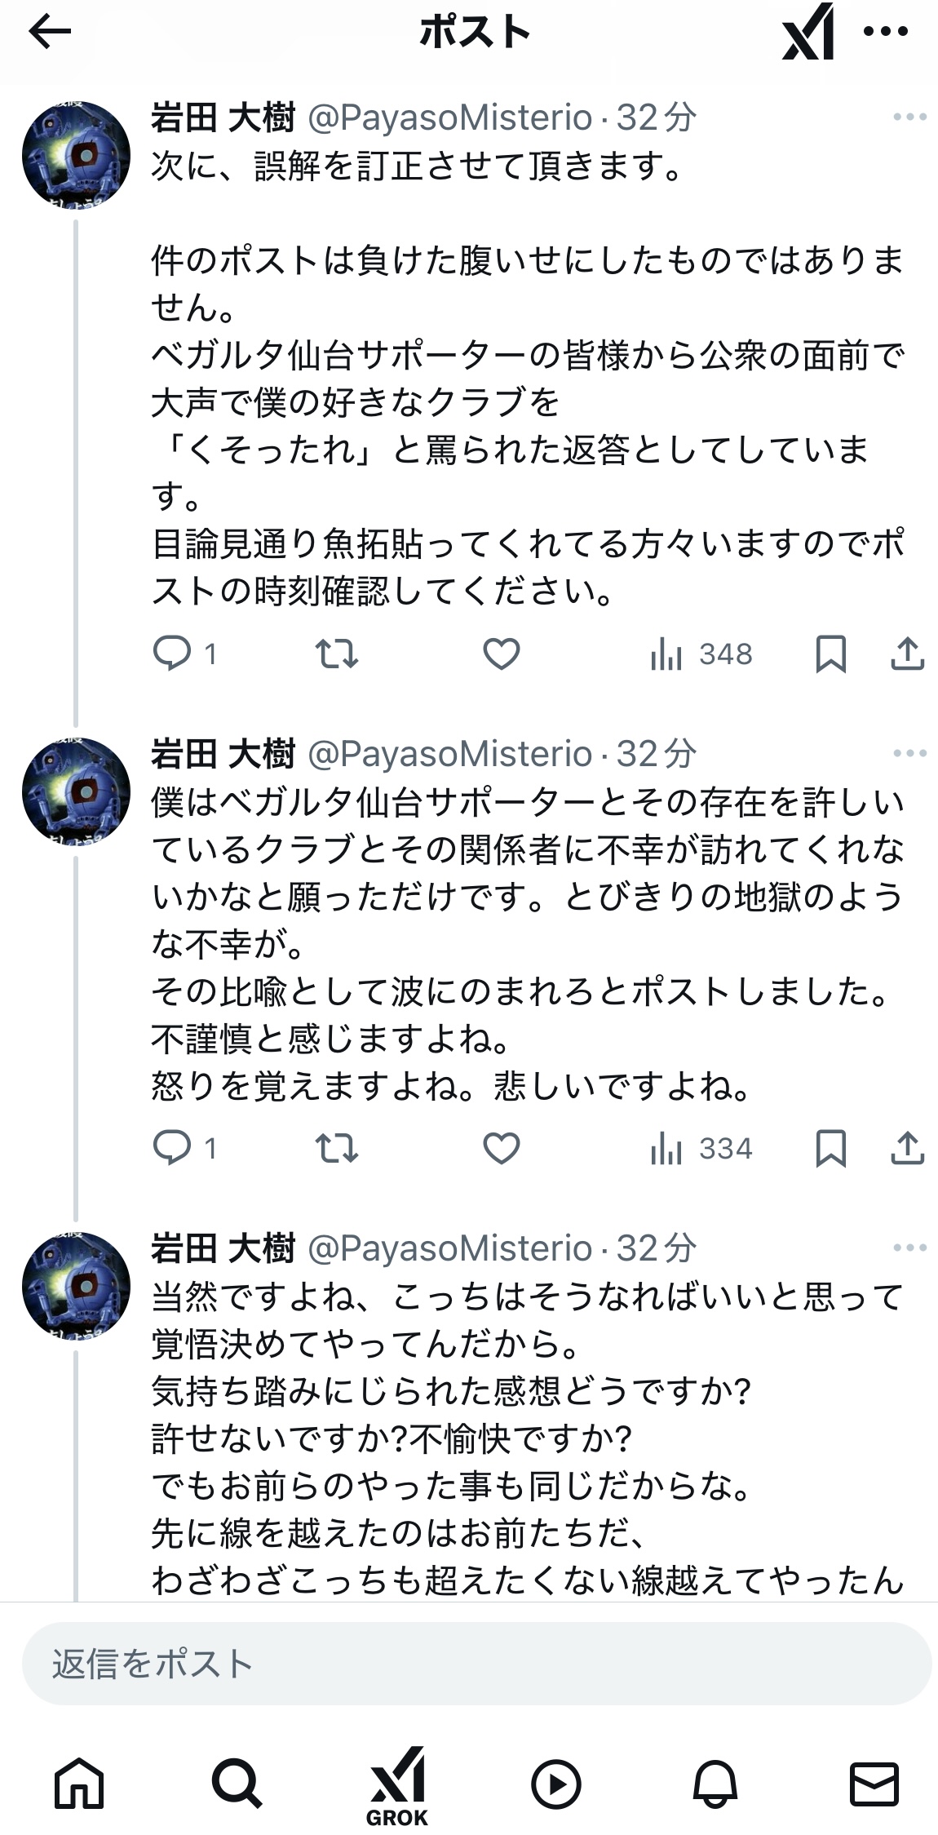Share the first post with 348 views
The height and width of the screenshot is (1835, 938).
pos(907,654)
